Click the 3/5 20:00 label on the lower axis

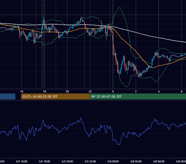[x=67, y=162]
